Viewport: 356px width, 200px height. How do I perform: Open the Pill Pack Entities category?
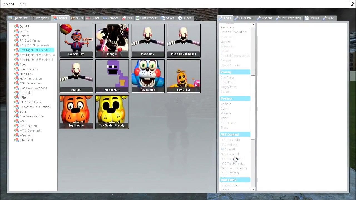point(30,102)
